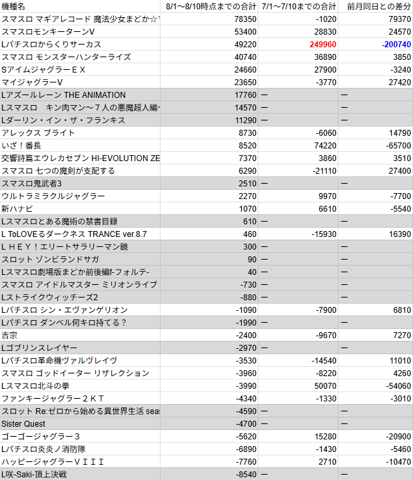The width and height of the screenshot is (413, 480).
Task: Click the value -54060
Action: [398, 386]
